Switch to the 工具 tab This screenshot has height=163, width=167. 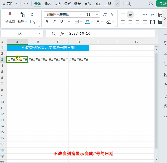(107, 4)
